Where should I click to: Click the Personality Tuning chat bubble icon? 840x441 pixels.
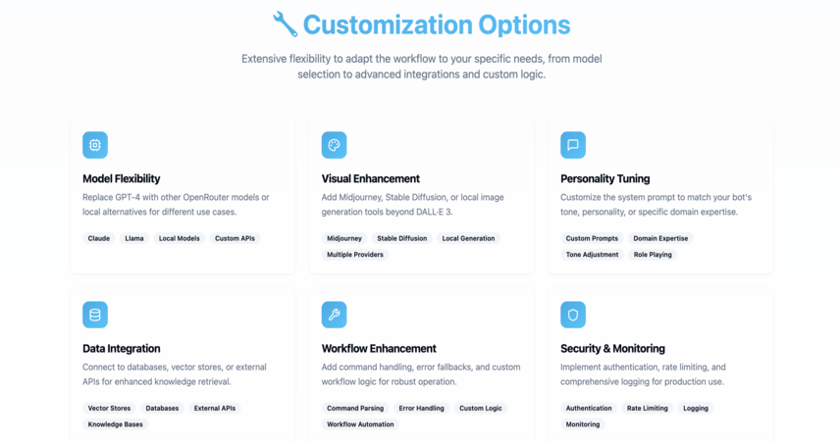(x=573, y=145)
